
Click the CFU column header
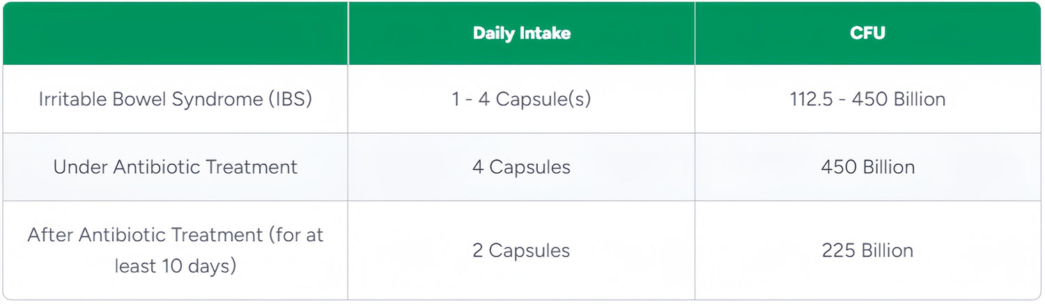tap(867, 33)
